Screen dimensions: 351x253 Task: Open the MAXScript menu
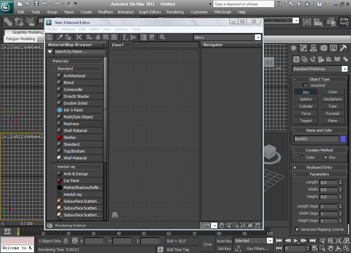pos(223,12)
